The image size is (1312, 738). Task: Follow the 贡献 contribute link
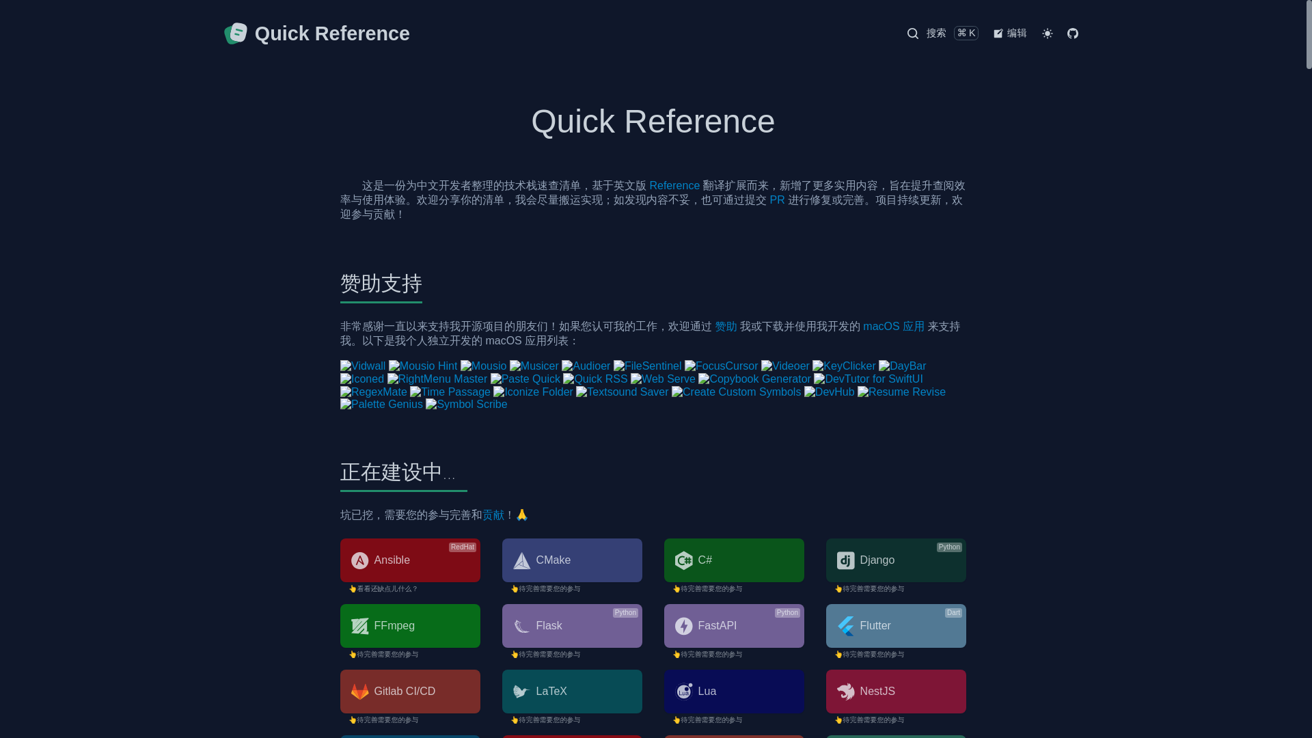point(493,515)
